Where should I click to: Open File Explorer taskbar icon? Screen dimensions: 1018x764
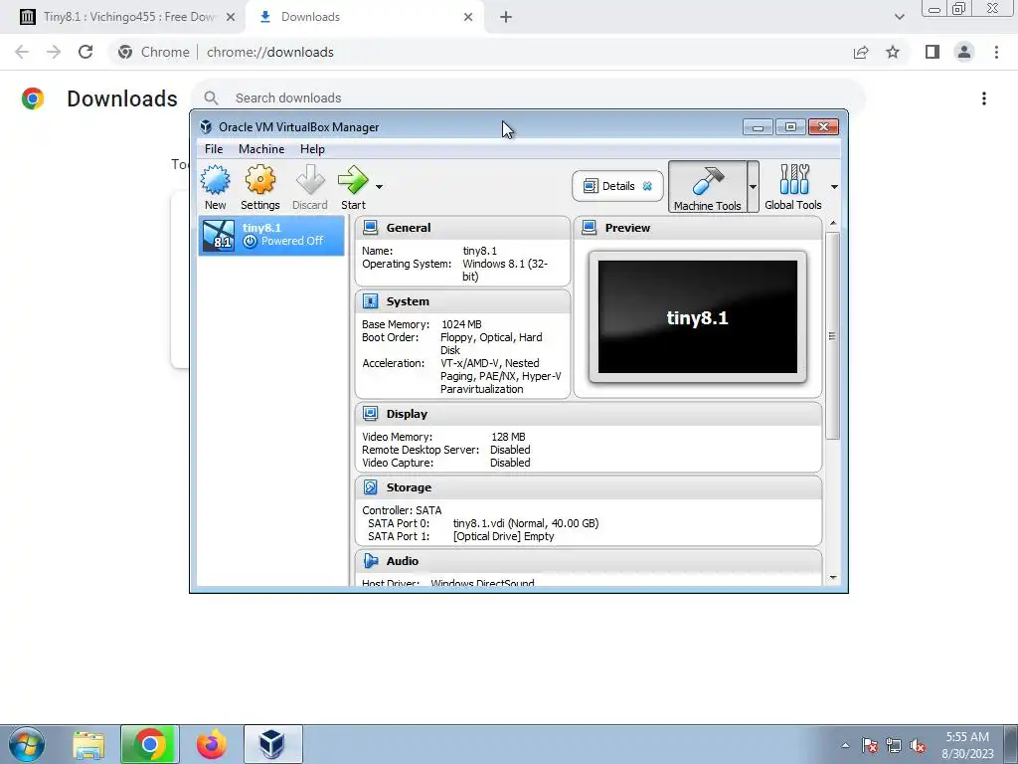[x=88, y=744]
